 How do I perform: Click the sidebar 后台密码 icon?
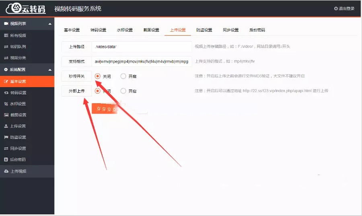point(6,160)
